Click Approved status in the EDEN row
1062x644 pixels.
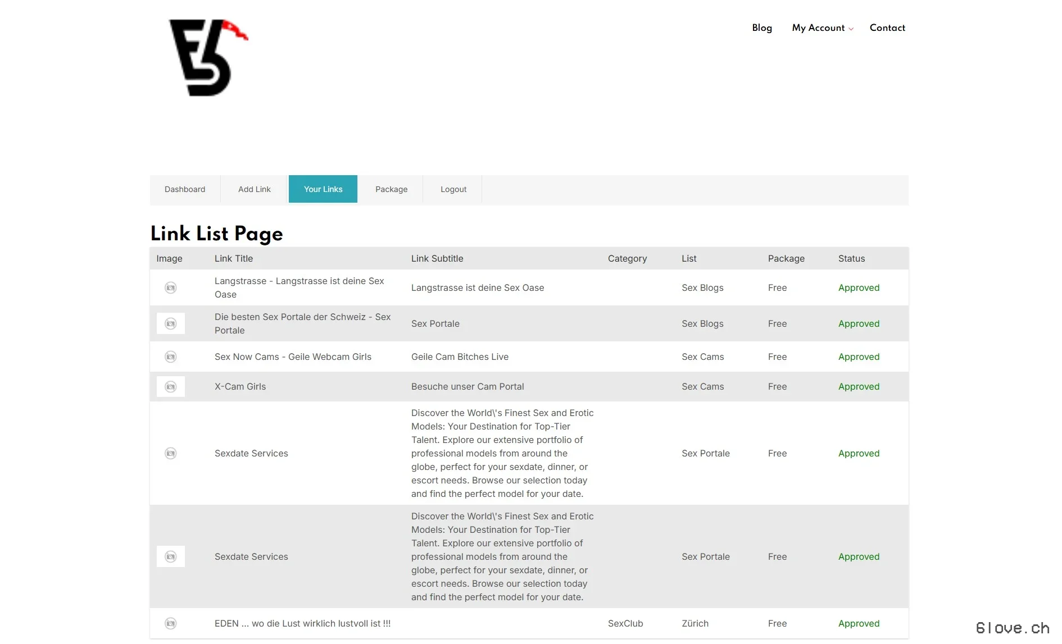[x=859, y=623]
